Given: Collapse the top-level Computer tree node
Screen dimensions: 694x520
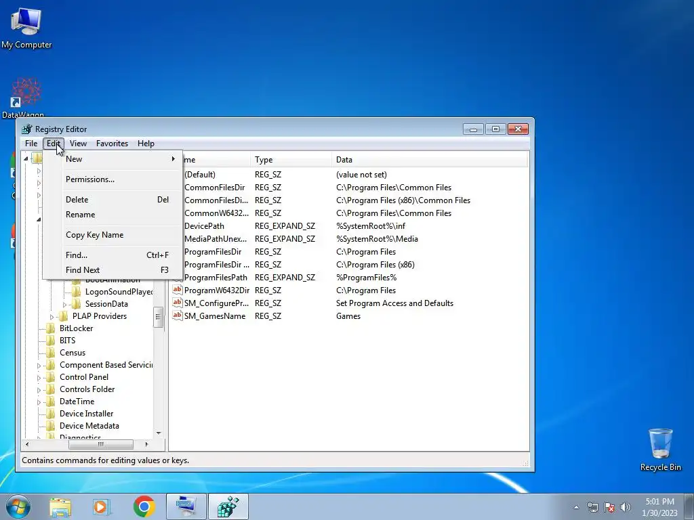Looking at the screenshot, I should 26,158.
